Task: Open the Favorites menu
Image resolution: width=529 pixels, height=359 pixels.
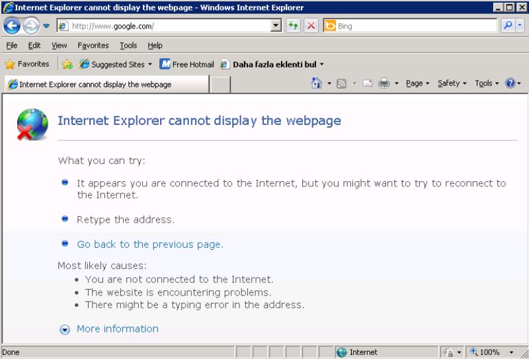Action: [93, 46]
